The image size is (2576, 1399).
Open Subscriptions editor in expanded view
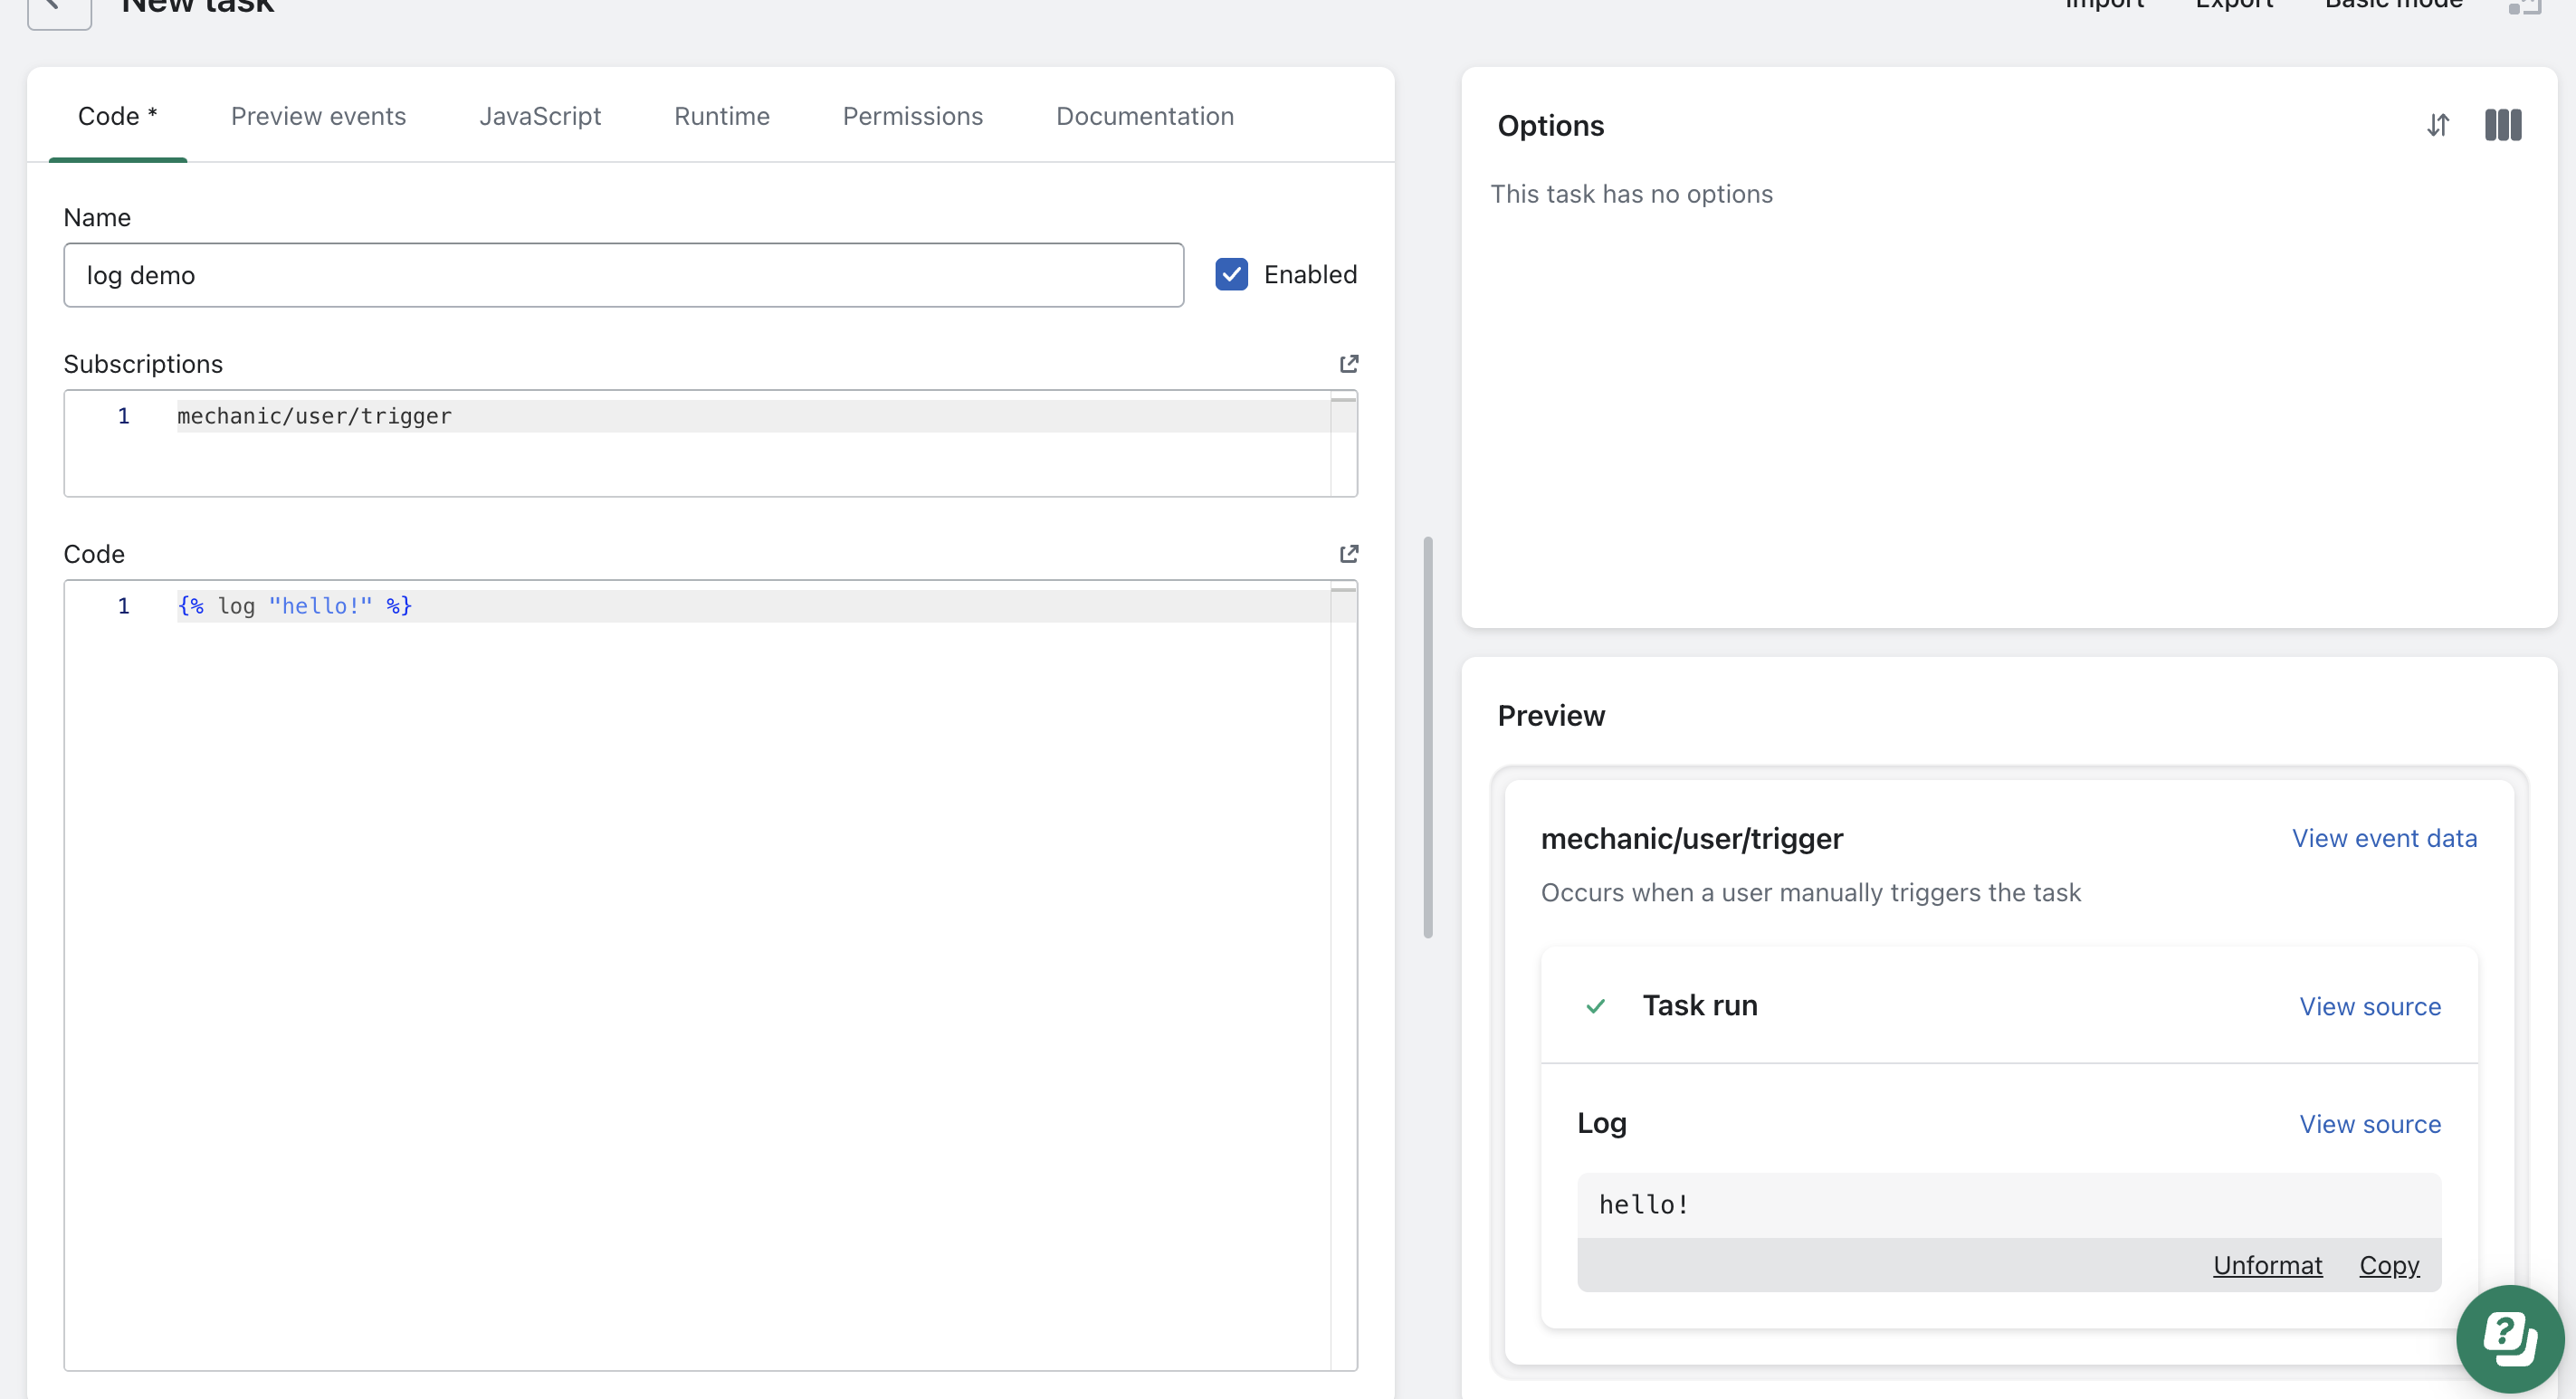[x=1348, y=363]
